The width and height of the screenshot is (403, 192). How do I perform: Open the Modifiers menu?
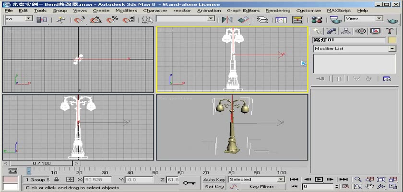126,10
